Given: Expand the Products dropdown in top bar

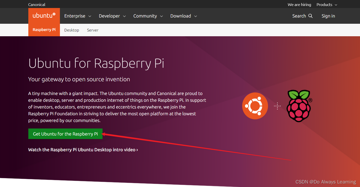Looking at the screenshot, I should tap(327, 4).
